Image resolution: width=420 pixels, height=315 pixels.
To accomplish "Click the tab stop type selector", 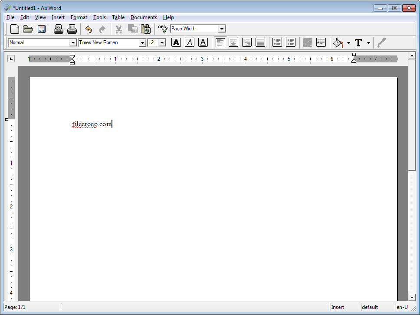I will (11, 59).
